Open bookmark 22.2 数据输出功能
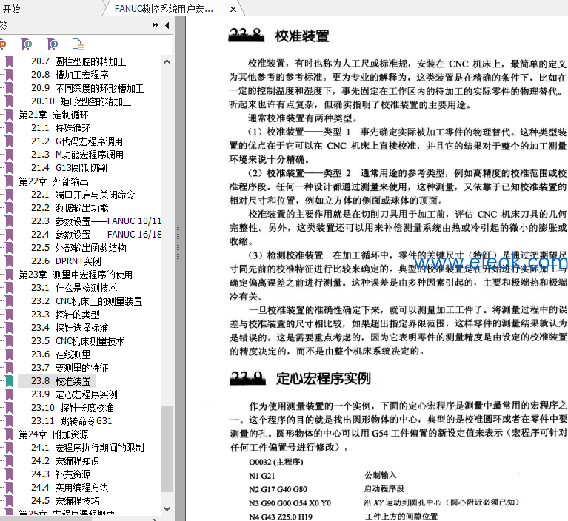Screen dimensions: 568x521 point(70,208)
